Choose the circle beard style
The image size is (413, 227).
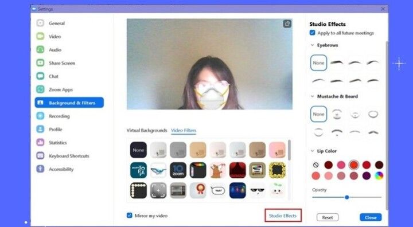click(373, 114)
